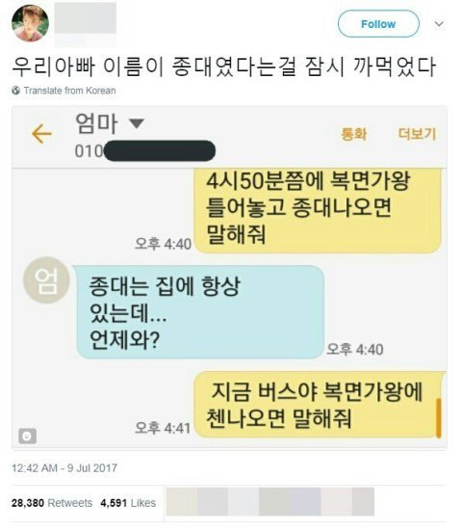The height and width of the screenshot is (530, 462).
Task: Tap the 더보기 more option
Action: point(417,134)
